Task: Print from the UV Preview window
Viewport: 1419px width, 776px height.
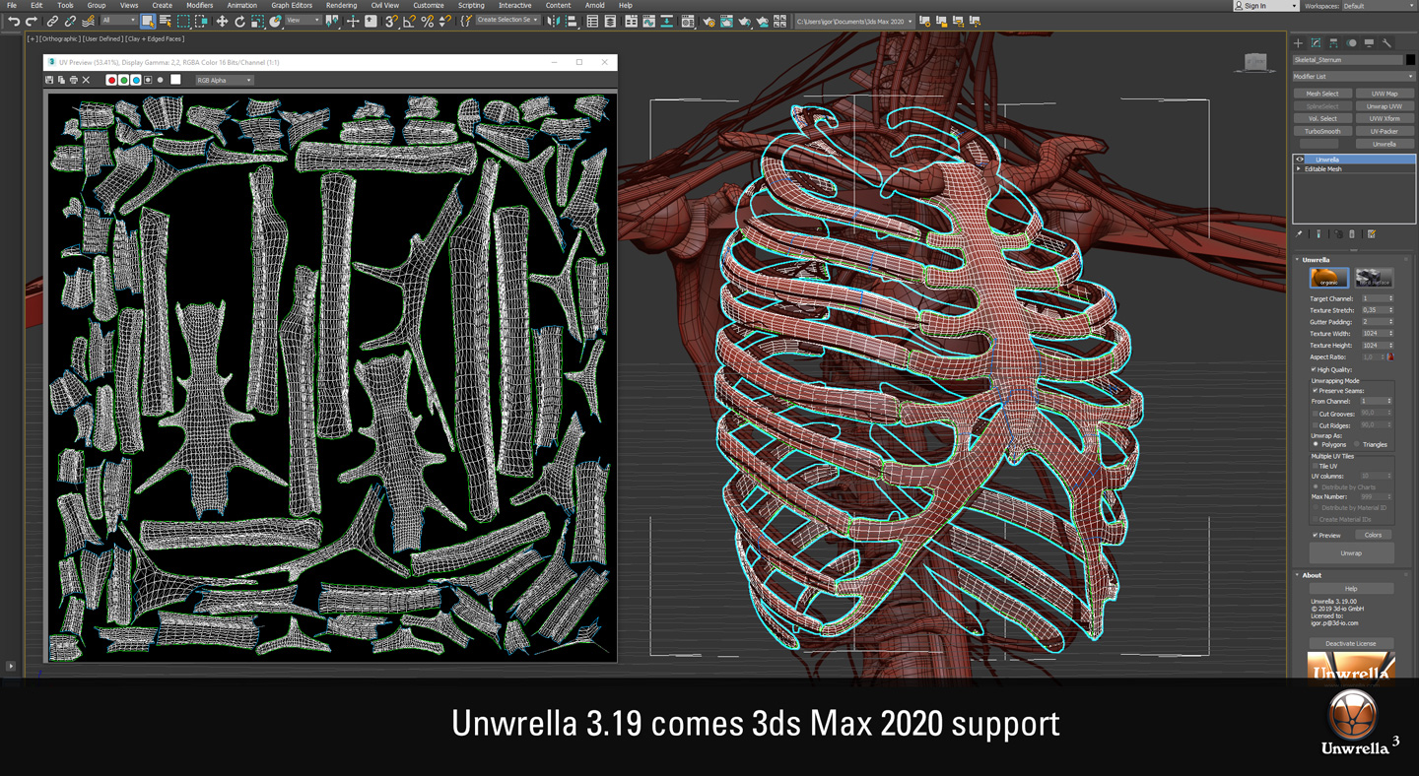Action: pos(73,80)
